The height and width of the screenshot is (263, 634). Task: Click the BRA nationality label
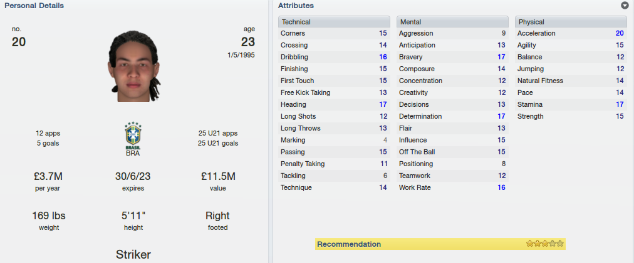click(x=133, y=153)
